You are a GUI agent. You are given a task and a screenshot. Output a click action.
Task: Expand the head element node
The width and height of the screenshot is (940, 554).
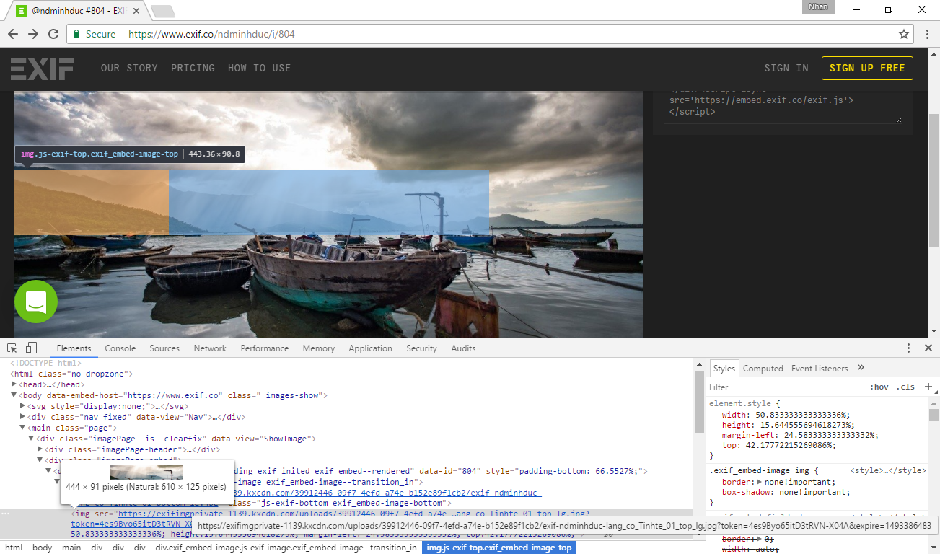coord(14,384)
